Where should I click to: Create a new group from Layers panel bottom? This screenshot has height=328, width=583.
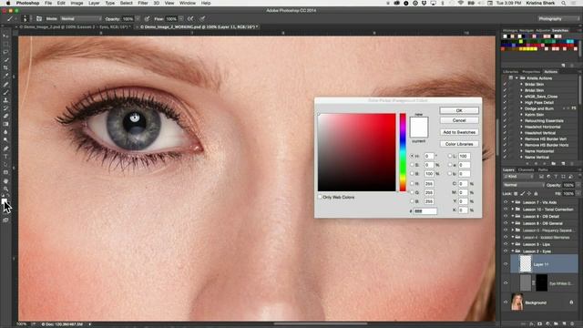point(557,324)
